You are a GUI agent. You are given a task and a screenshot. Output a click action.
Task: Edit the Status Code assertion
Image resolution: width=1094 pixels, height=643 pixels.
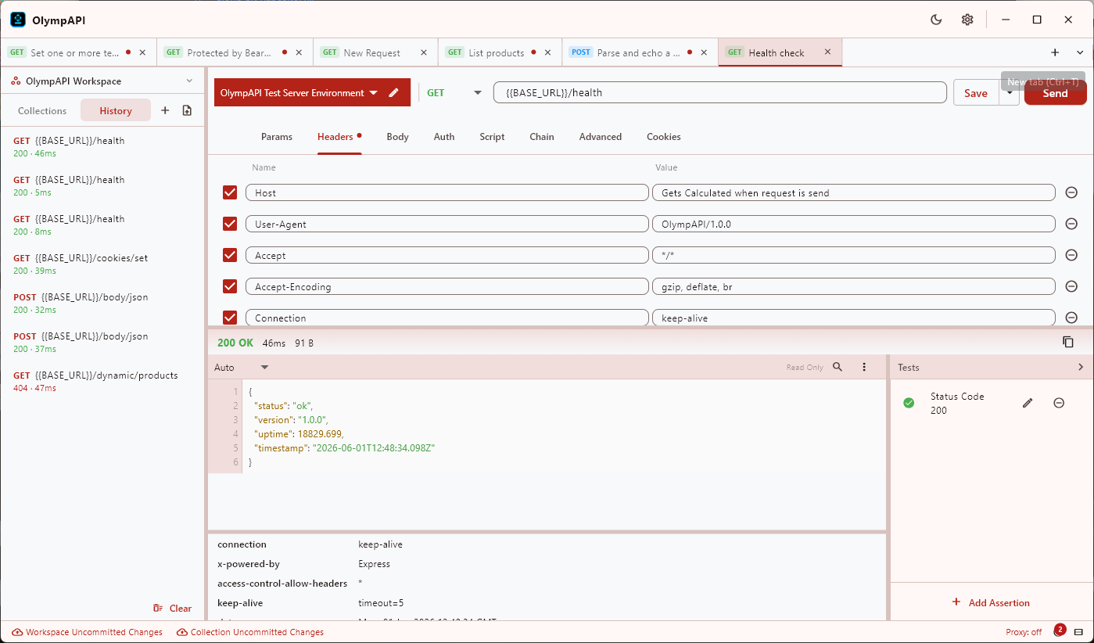[1028, 403]
